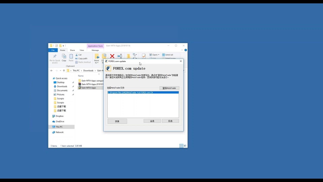Viewport: 323px width, 182px height.
Task: Click the Pin to Quick access icon
Action: (55, 56)
